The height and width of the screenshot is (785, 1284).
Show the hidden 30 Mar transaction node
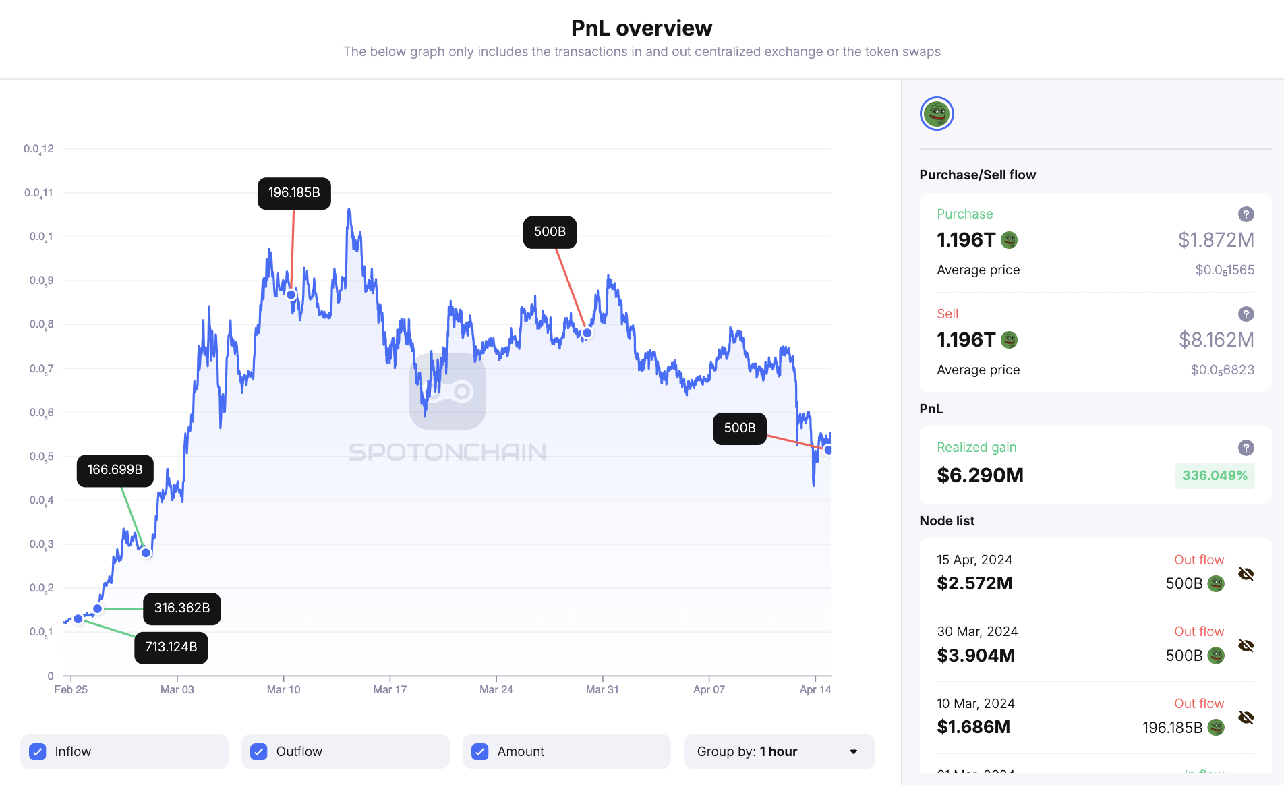[1246, 646]
